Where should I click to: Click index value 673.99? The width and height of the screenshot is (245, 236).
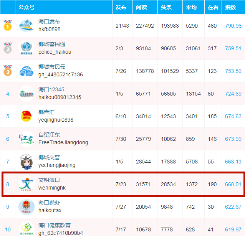tap(233, 139)
